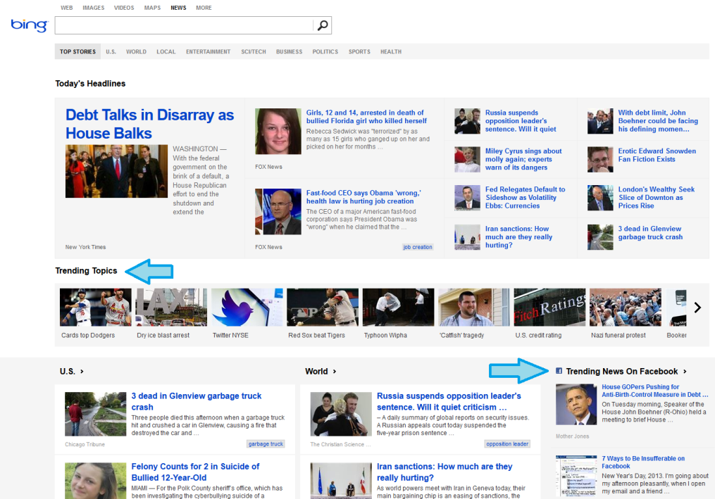Open Red Sox beat Tigers thumbnail
The height and width of the screenshot is (499, 715).
point(323,307)
